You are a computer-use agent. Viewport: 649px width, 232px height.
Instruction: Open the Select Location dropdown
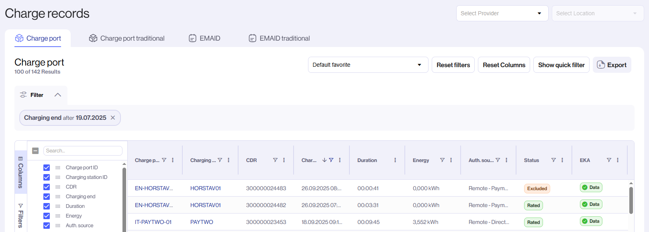tap(598, 13)
